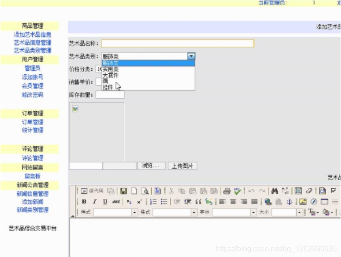Open 艺术品信息管理 sidebar link
The image size is (341, 257).
(x=32, y=42)
